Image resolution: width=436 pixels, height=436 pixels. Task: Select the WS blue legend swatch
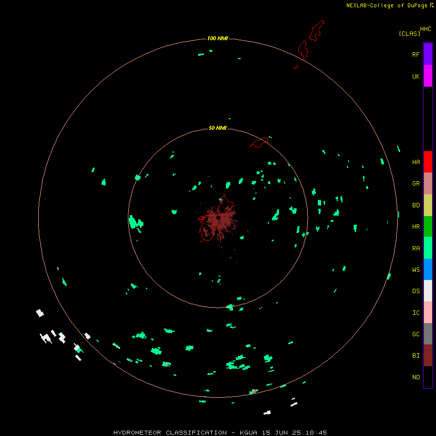pos(428,269)
